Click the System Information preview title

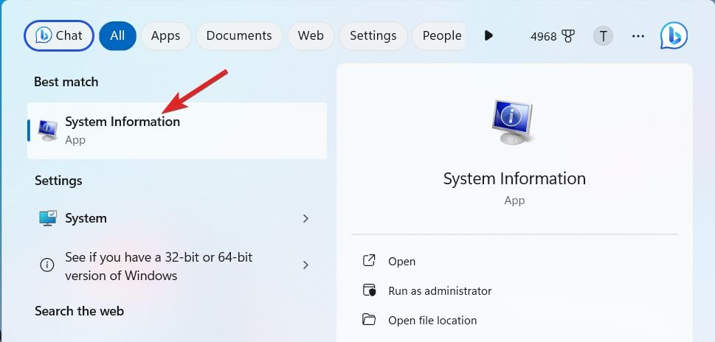514,178
